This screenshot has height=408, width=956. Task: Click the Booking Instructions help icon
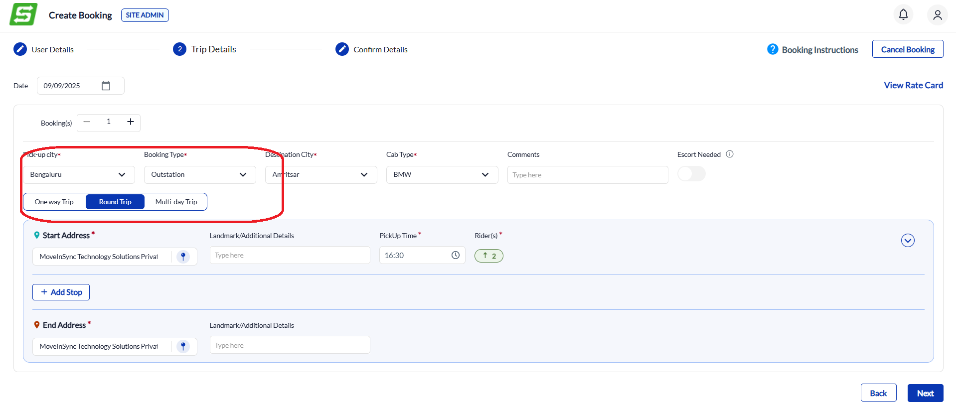(x=773, y=49)
